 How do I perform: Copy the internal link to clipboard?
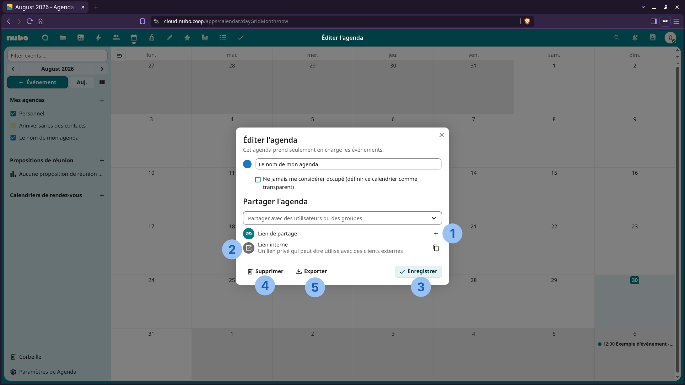click(436, 248)
